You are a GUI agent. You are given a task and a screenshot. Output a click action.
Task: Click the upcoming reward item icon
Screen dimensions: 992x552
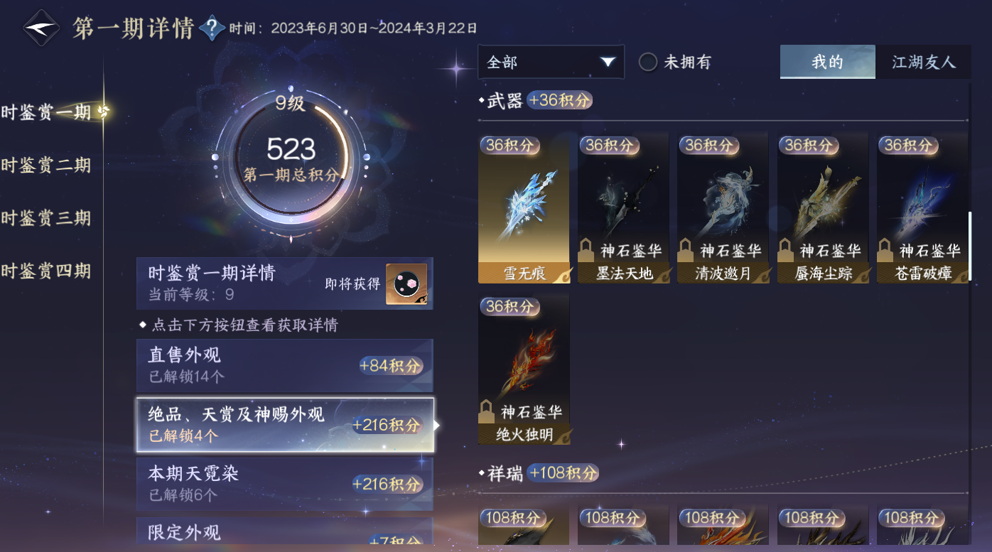406,284
